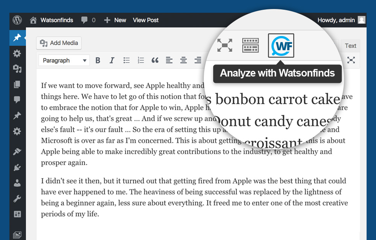Viewport: 376px width, 240px height.
Task: Click the plus New menu item
Action: (115, 20)
